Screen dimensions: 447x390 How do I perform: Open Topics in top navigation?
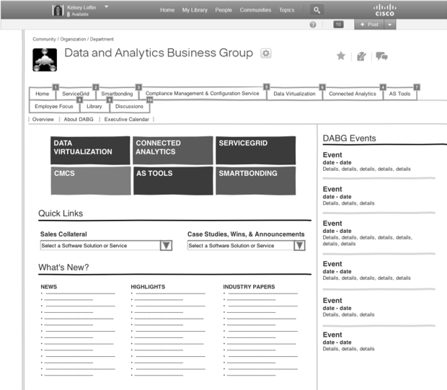click(x=286, y=10)
